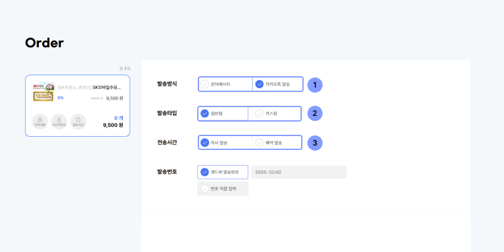Click the 전송시간 label
The width and height of the screenshot is (504, 252).
click(x=167, y=142)
